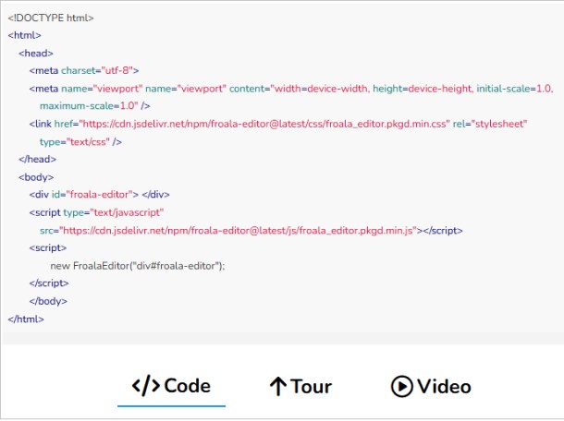Click the up arrow icon beside Tour

pyautogui.click(x=278, y=386)
